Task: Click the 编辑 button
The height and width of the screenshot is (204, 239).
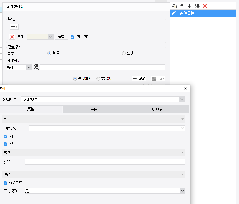Action: pos(61,37)
